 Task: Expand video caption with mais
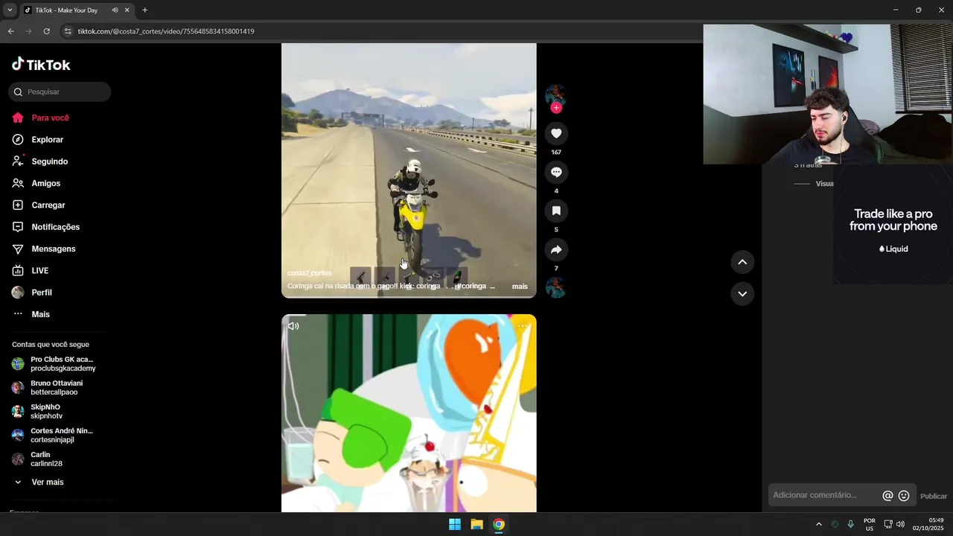(520, 287)
